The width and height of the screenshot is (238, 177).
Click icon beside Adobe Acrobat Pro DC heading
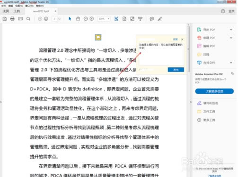(232, 73)
